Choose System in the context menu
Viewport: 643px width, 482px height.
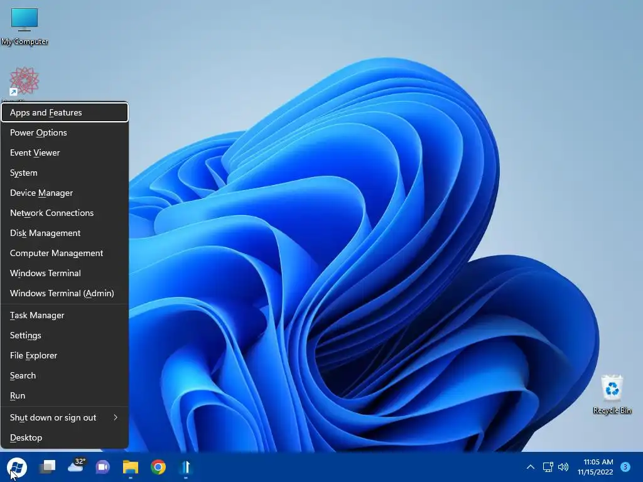(65, 173)
